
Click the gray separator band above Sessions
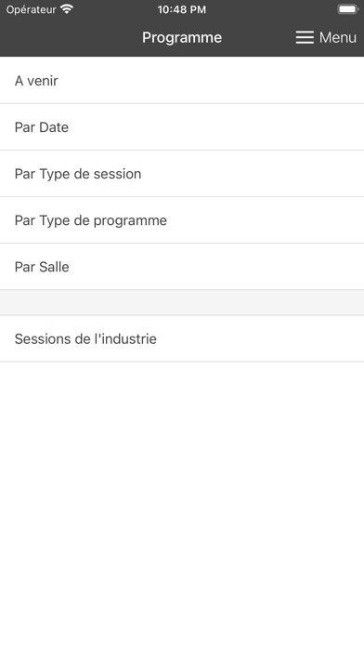click(182, 303)
